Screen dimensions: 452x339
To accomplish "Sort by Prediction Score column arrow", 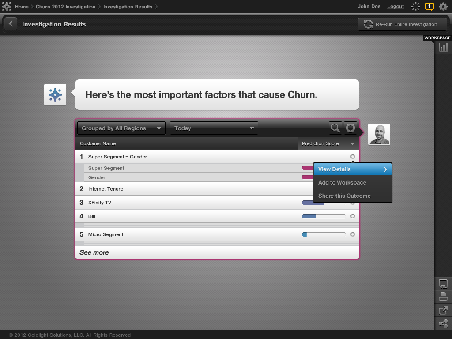I will pyautogui.click(x=352, y=144).
